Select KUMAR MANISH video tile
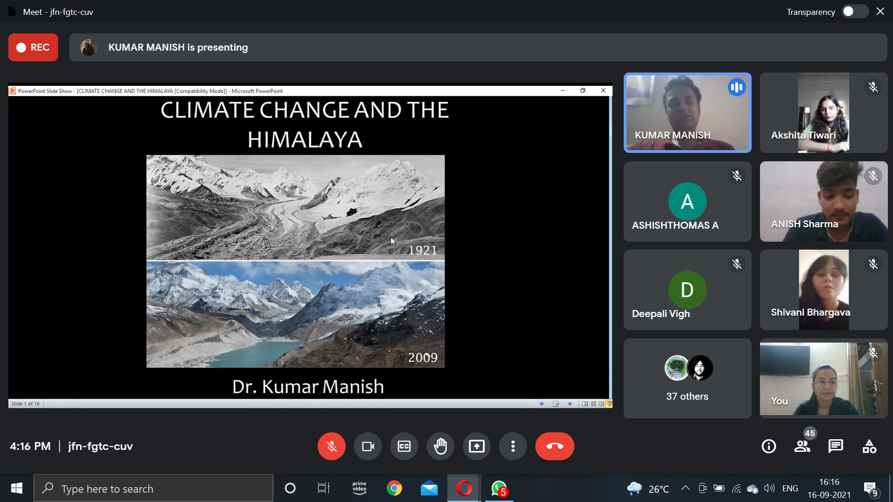Screen dimensions: 893x502 click(x=687, y=112)
